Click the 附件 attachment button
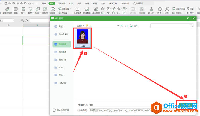Viewport: 200px width, 116px height. coord(190,13)
